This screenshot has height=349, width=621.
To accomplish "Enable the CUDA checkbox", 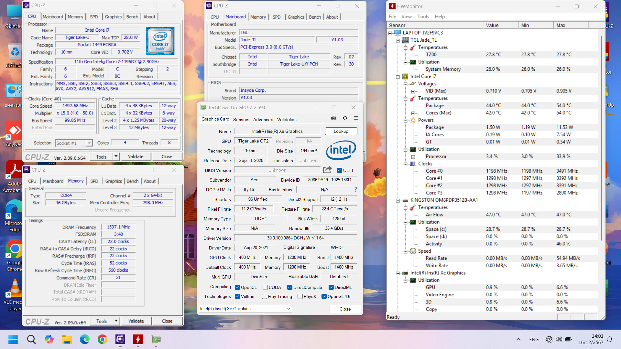I will click(x=265, y=287).
